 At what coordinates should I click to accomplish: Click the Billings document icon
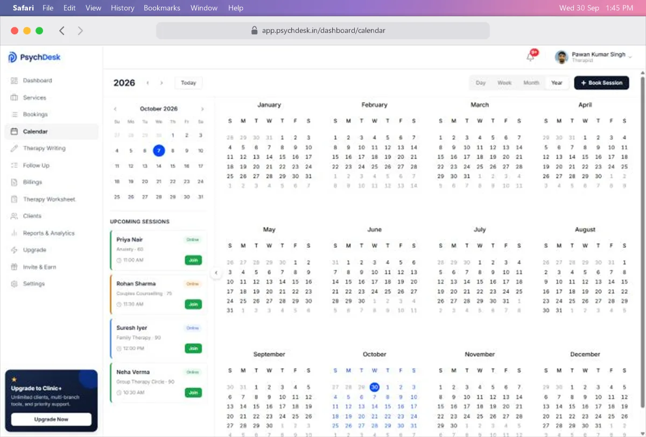[14, 182]
